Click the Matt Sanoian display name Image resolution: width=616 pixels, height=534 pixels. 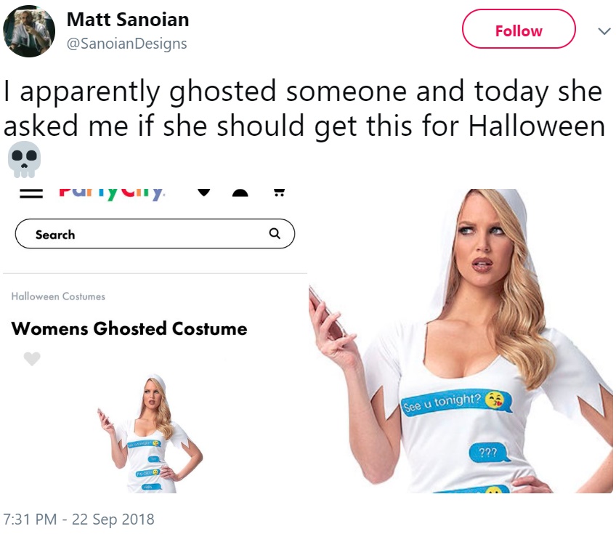(x=128, y=20)
